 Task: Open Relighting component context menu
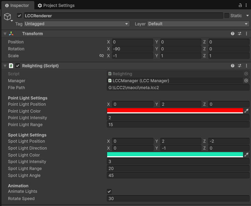246,66
